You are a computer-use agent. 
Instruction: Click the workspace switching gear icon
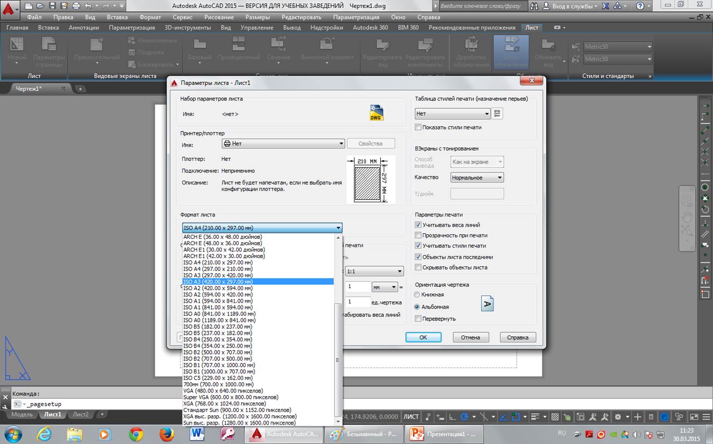(x=618, y=417)
